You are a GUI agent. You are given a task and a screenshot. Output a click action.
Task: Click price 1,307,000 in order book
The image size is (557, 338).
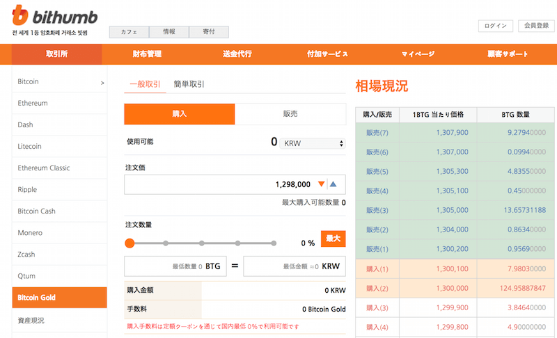(452, 152)
